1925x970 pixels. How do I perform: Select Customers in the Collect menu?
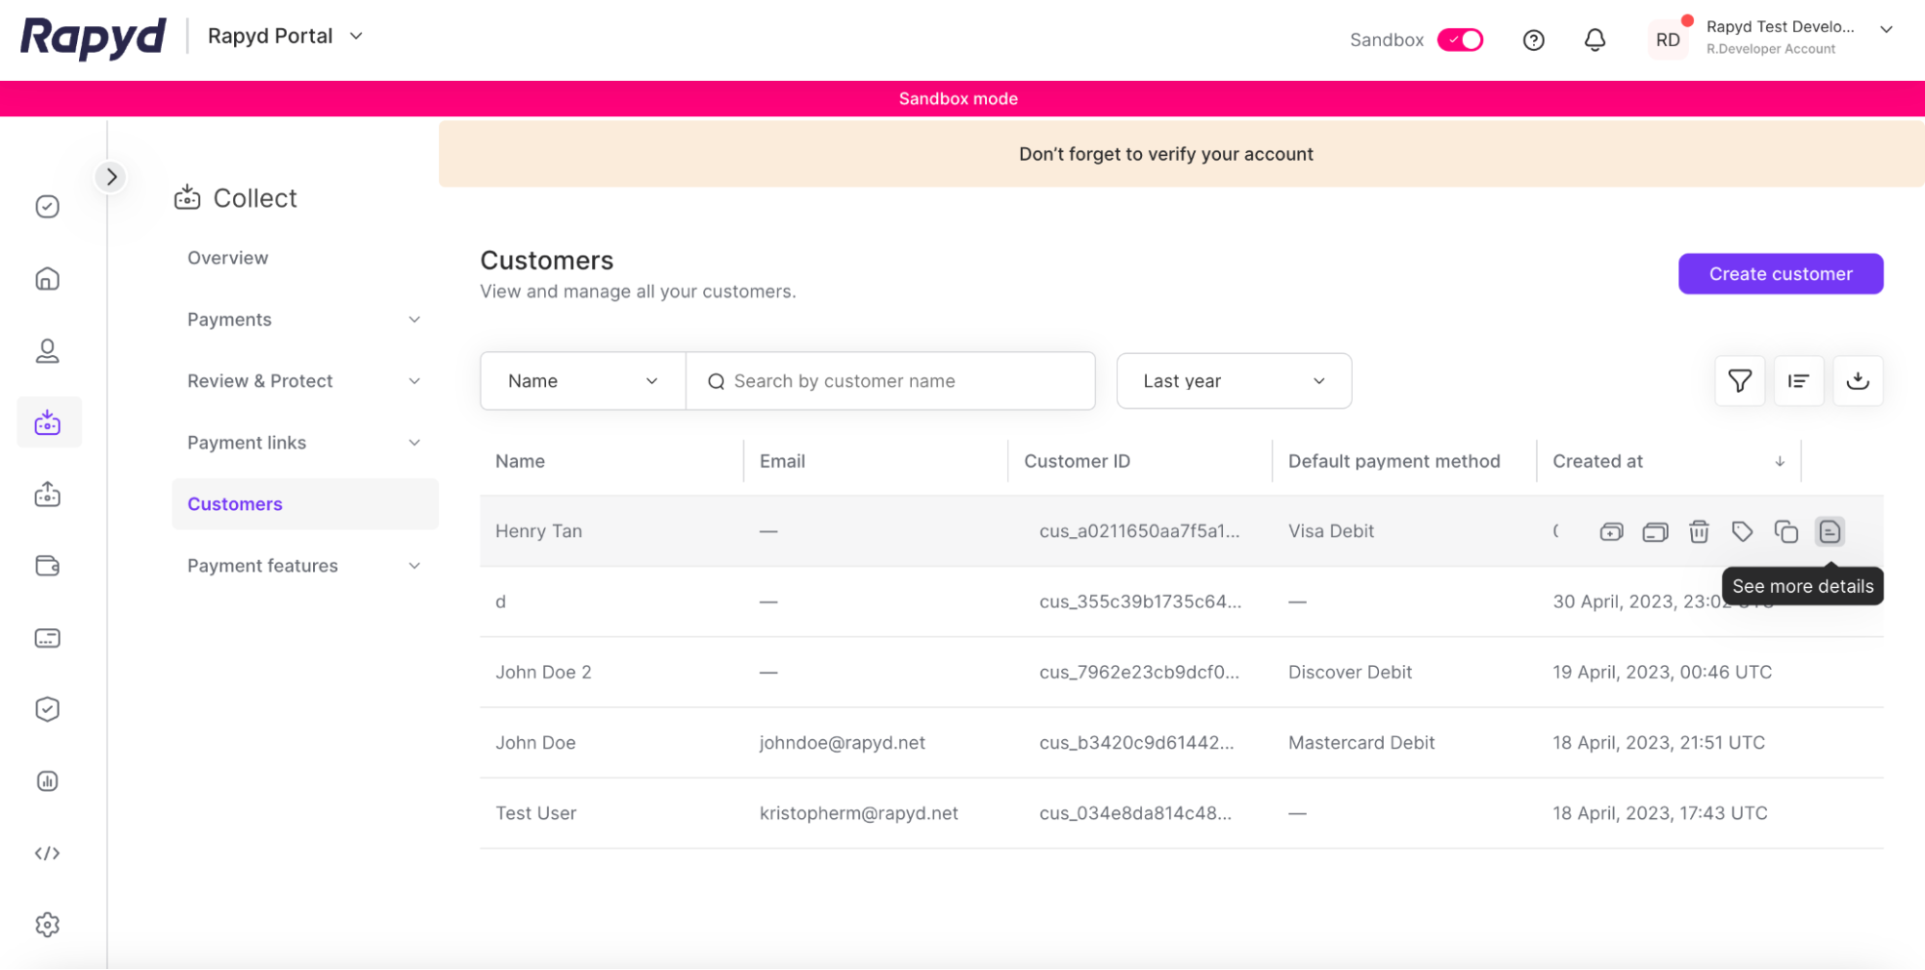tap(235, 504)
